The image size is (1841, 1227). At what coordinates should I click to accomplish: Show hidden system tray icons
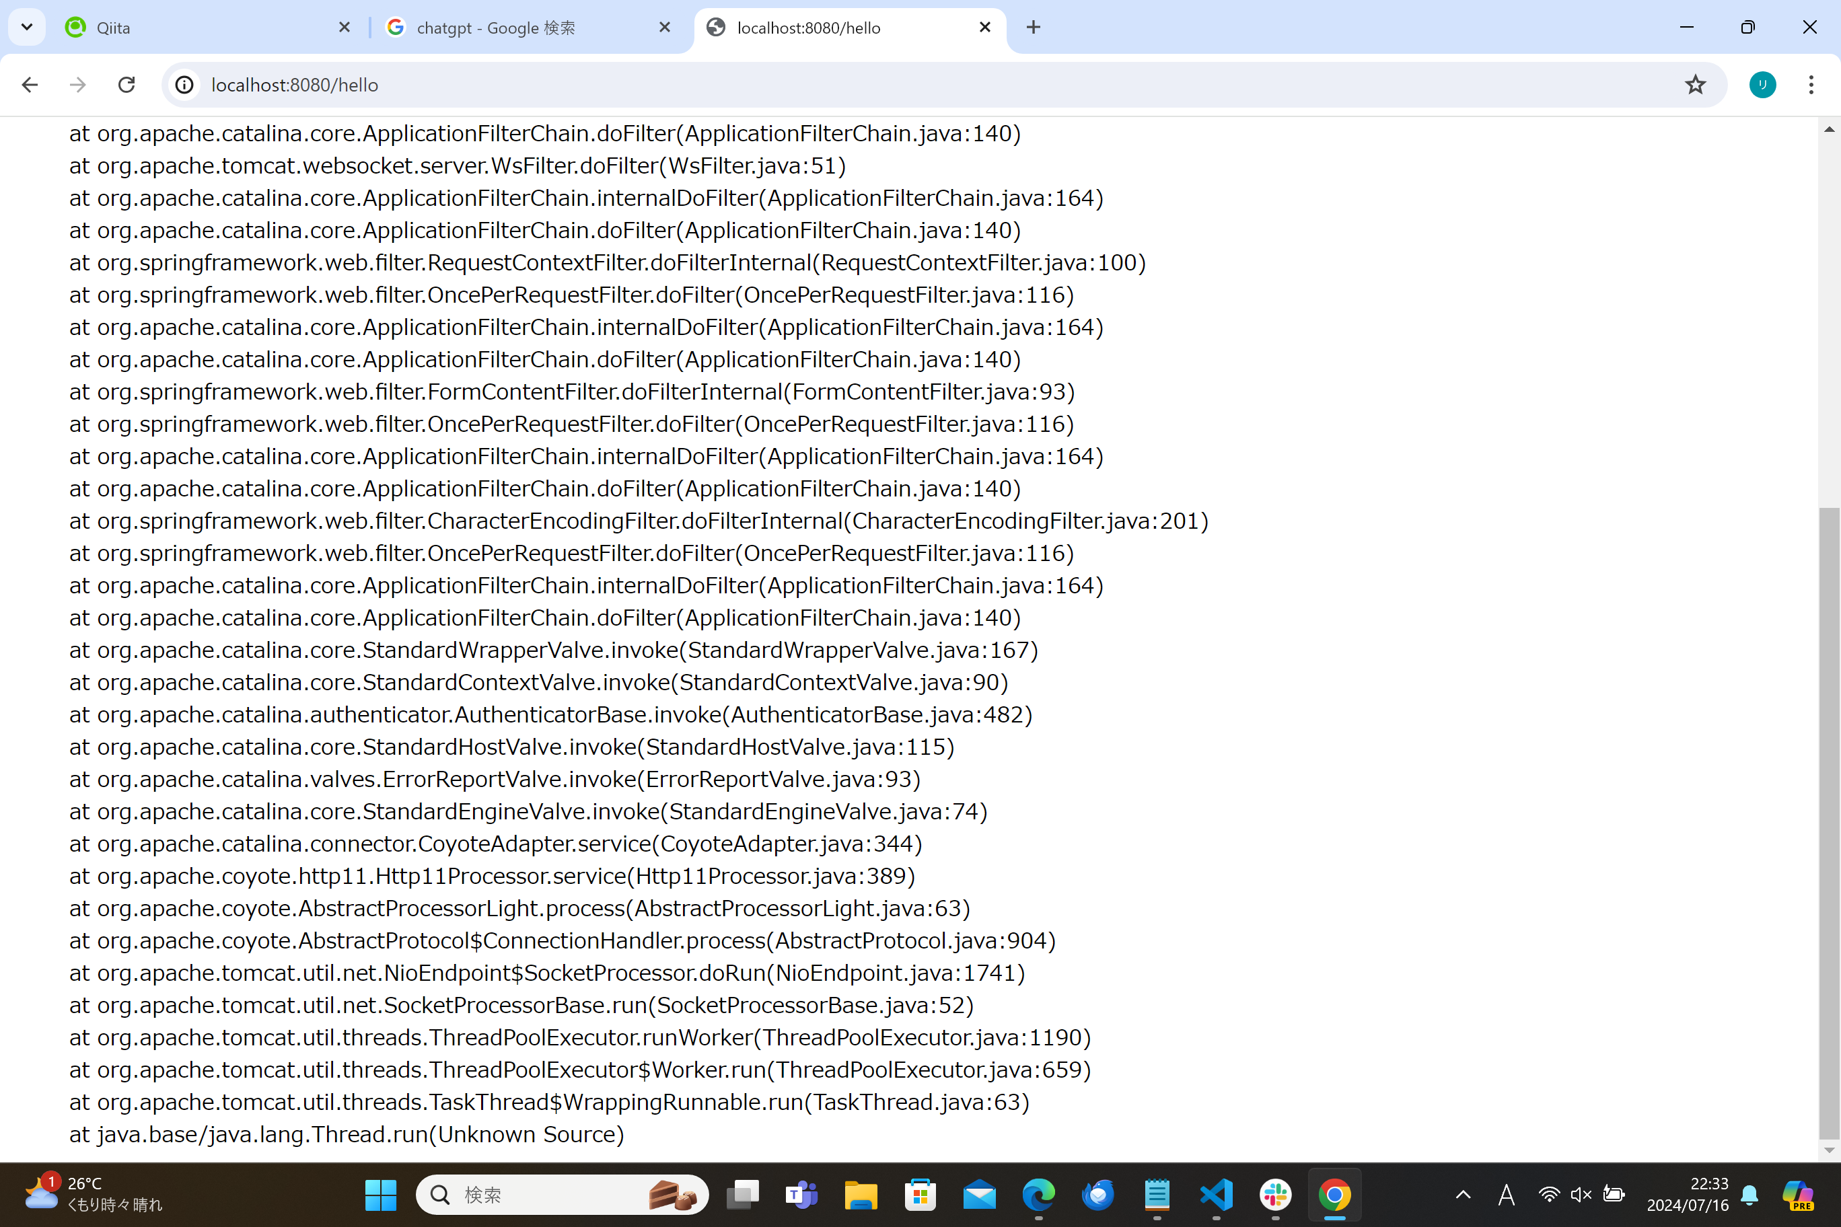(1462, 1194)
